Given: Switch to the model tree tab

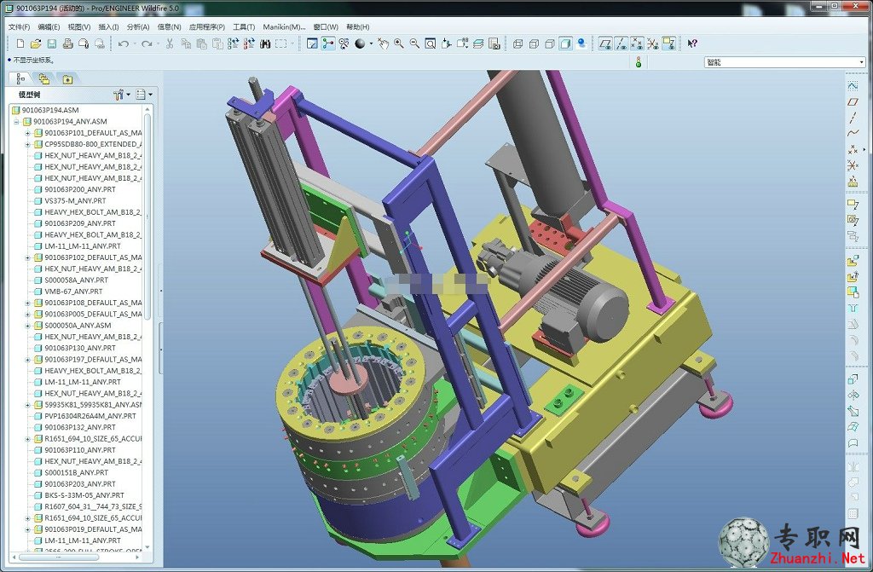Looking at the screenshot, I should (20, 79).
